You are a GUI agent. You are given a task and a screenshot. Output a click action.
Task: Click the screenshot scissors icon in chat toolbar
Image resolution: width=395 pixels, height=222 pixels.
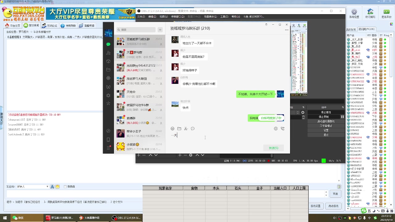pos(186,129)
